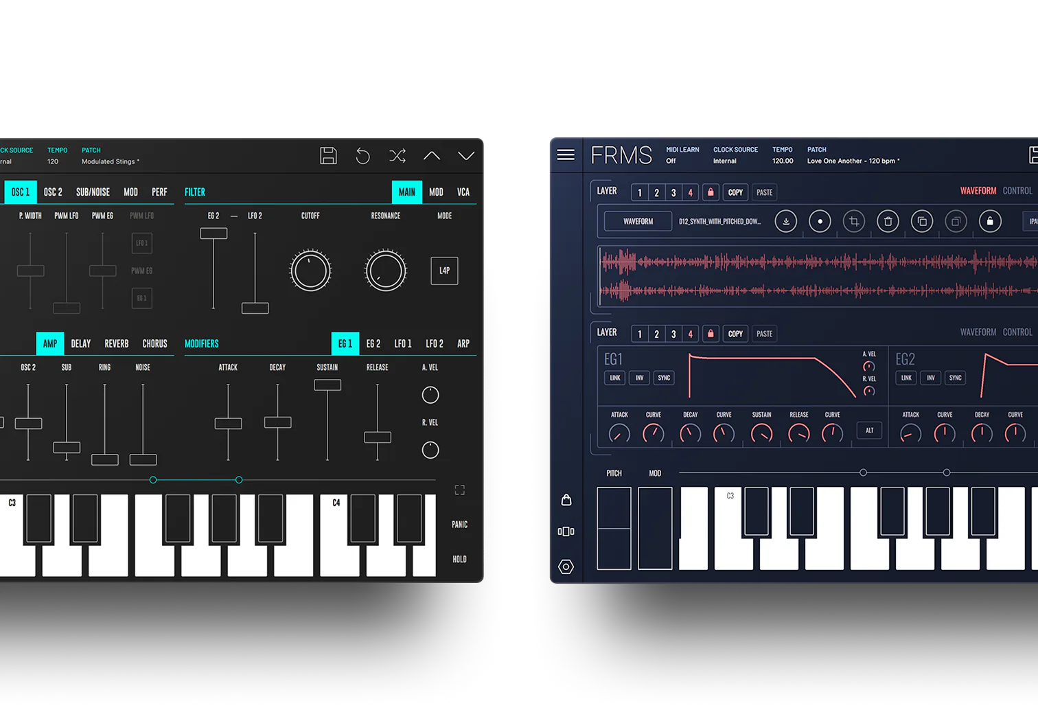Screen dimensions: 1038x721
Task: Go to previous patch with up chevron
Action: 432,156
